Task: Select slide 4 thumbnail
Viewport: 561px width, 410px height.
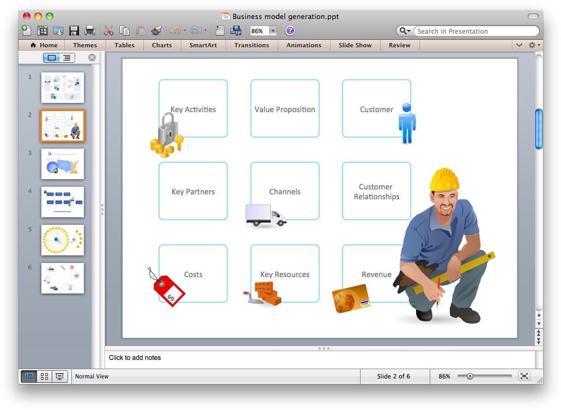Action: click(63, 202)
